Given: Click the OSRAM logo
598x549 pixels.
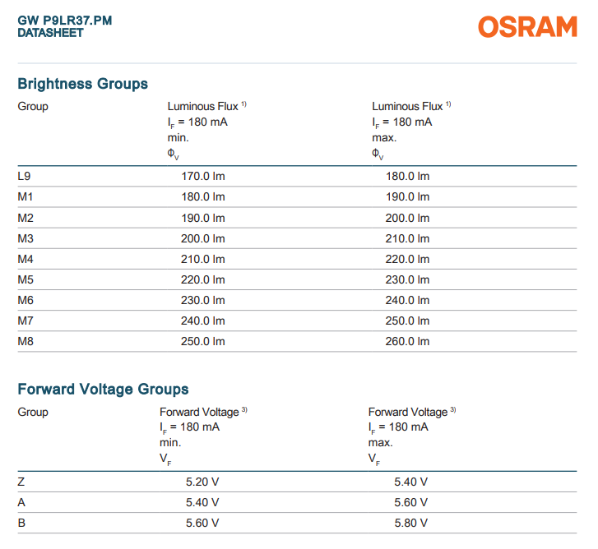Looking at the screenshot, I should (527, 26).
